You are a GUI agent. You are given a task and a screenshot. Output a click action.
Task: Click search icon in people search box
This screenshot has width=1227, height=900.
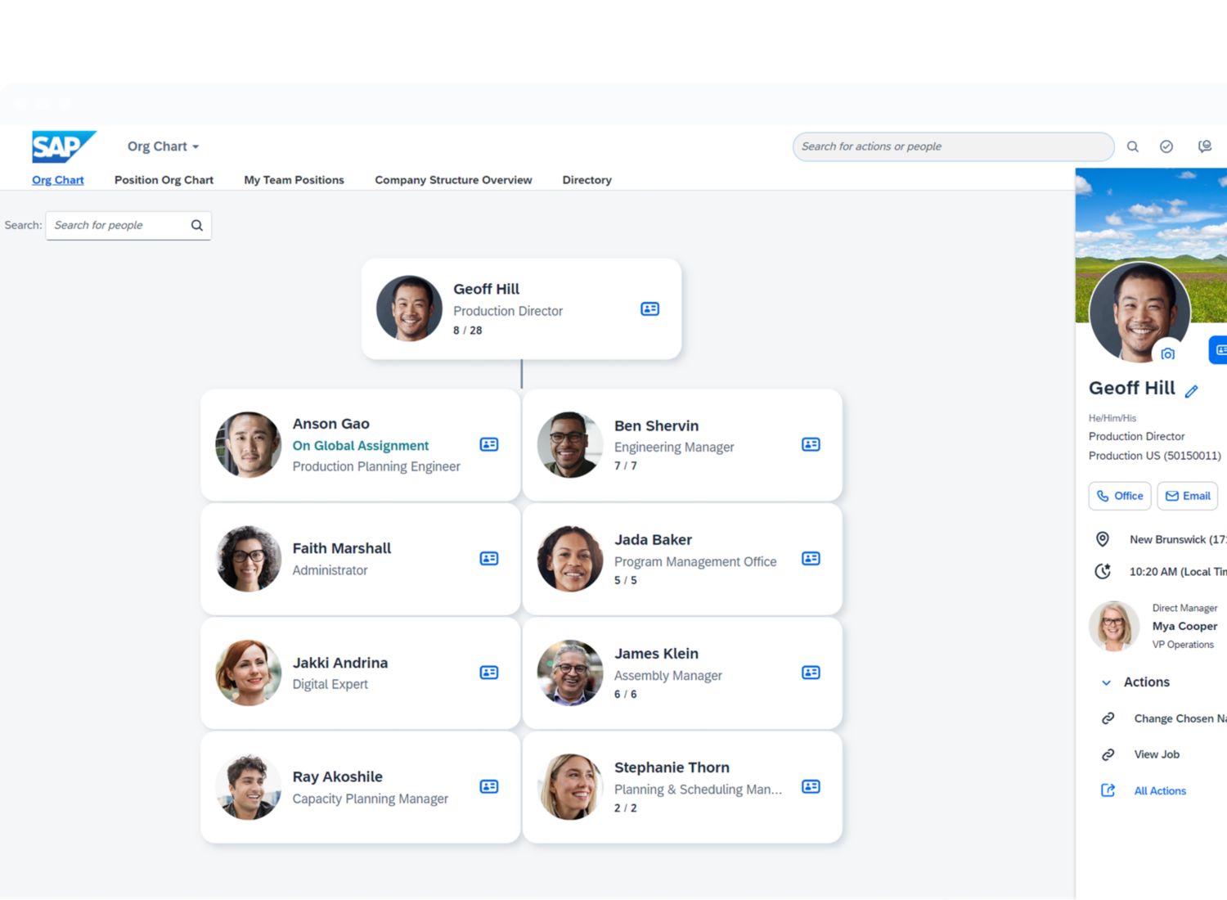click(x=197, y=225)
